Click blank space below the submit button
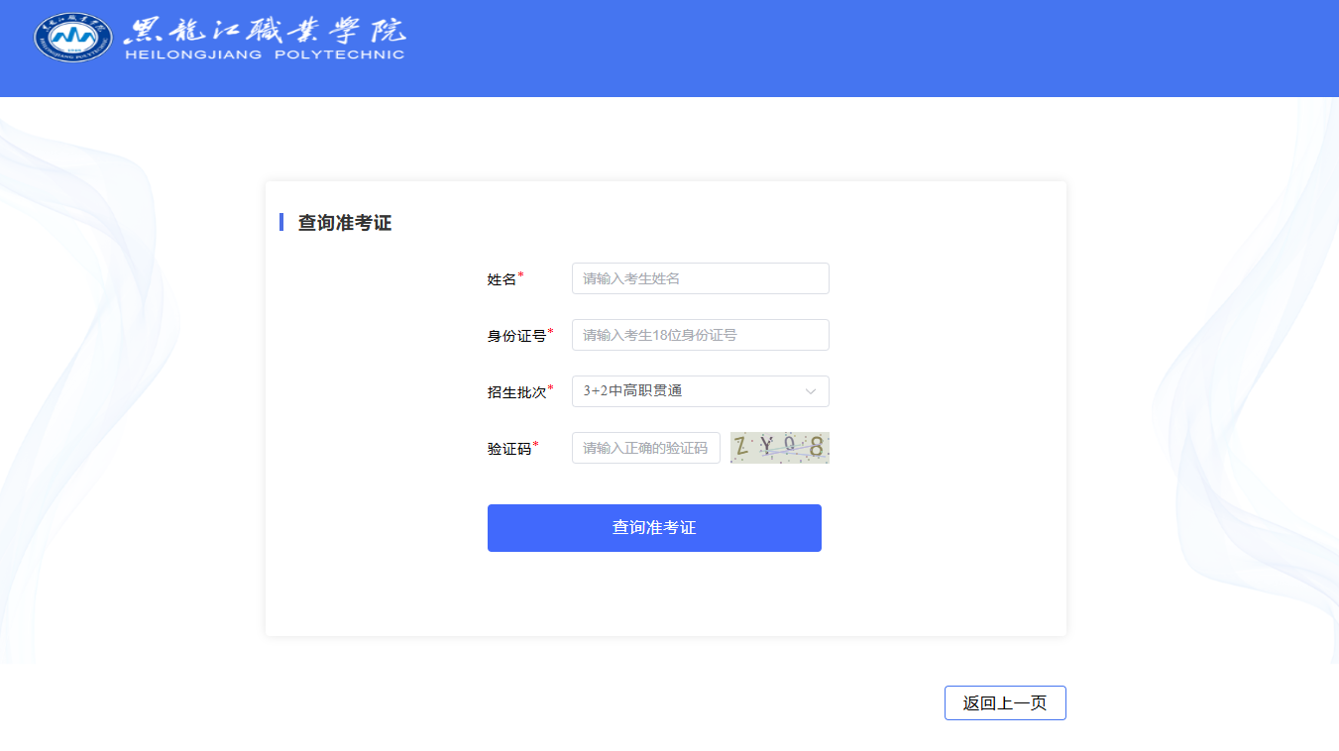The height and width of the screenshot is (751, 1339). pos(654,594)
